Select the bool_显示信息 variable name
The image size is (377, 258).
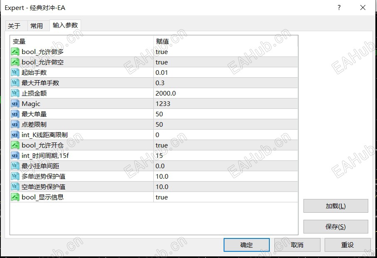(x=42, y=197)
